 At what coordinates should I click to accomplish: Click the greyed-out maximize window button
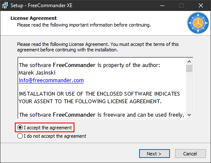click(x=181, y=5)
